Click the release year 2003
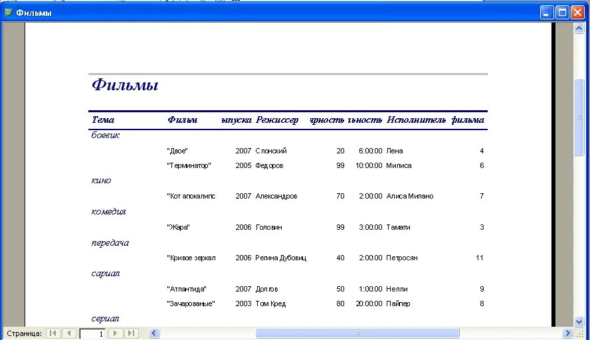The image size is (590, 340). (243, 304)
